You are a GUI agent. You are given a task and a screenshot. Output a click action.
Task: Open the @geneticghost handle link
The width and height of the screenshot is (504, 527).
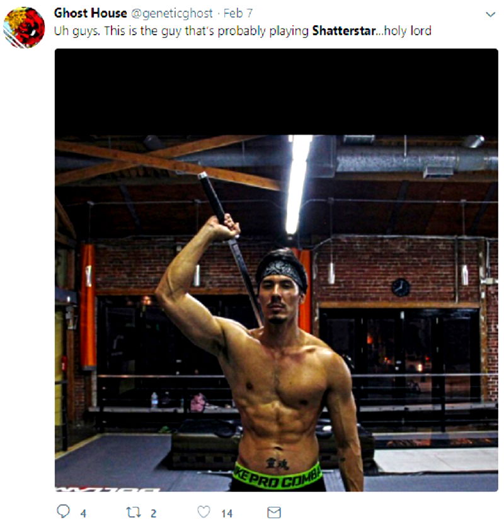point(172,13)
